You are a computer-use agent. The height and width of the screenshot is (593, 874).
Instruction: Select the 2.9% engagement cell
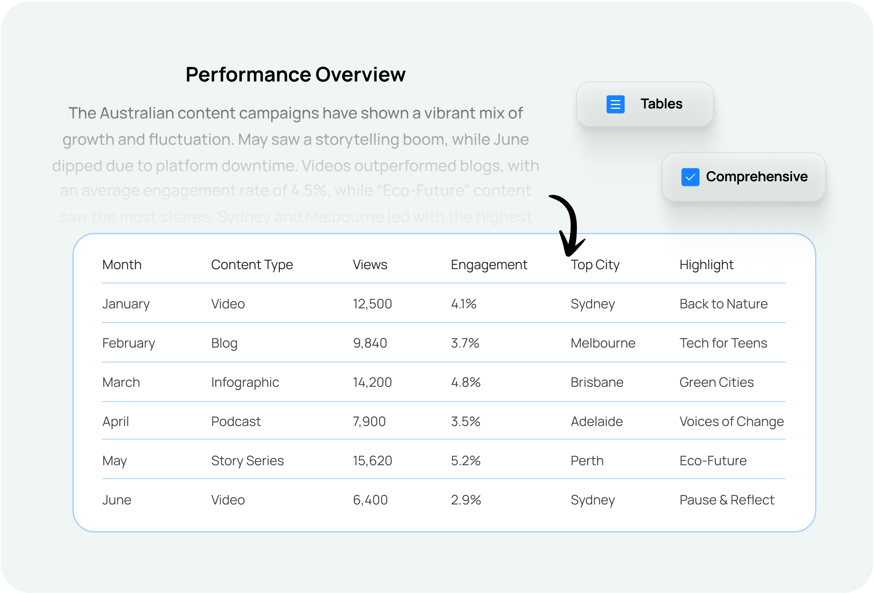[466, 500]
